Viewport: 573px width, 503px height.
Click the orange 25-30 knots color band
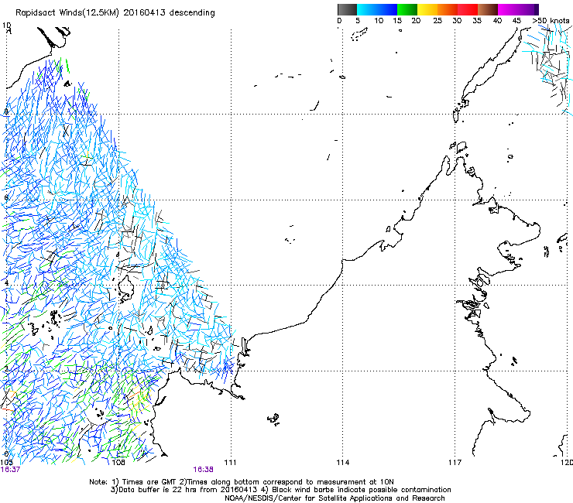point(448,9)
